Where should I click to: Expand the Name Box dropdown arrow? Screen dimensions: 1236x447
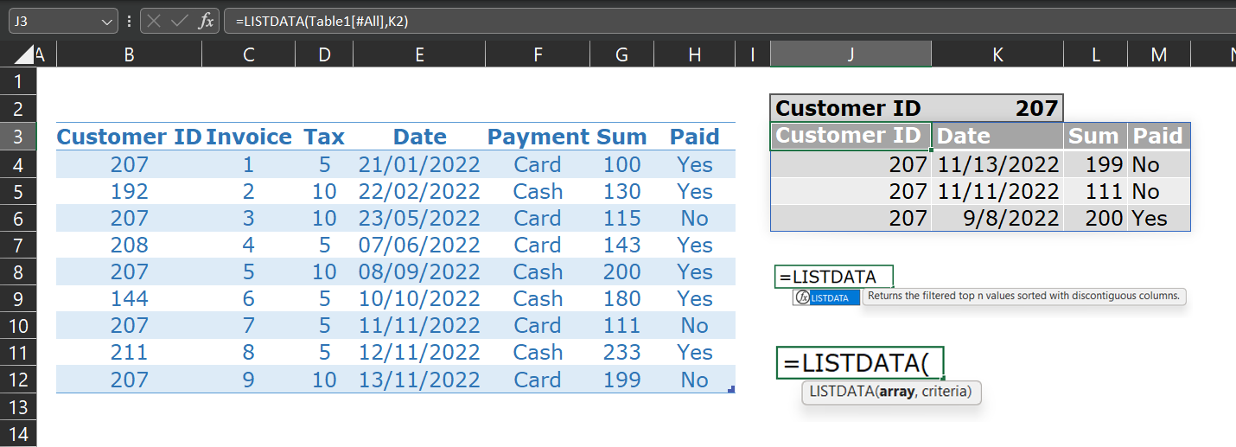coord(108,22)
